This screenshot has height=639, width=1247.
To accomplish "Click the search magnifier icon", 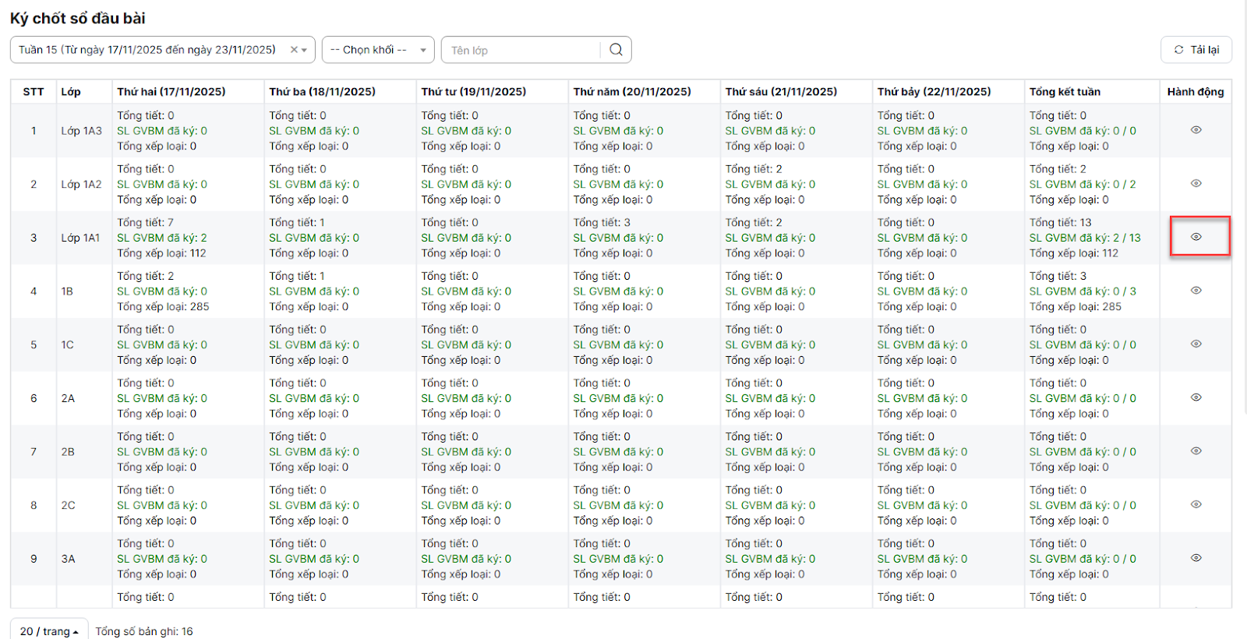I will (616, 50).
